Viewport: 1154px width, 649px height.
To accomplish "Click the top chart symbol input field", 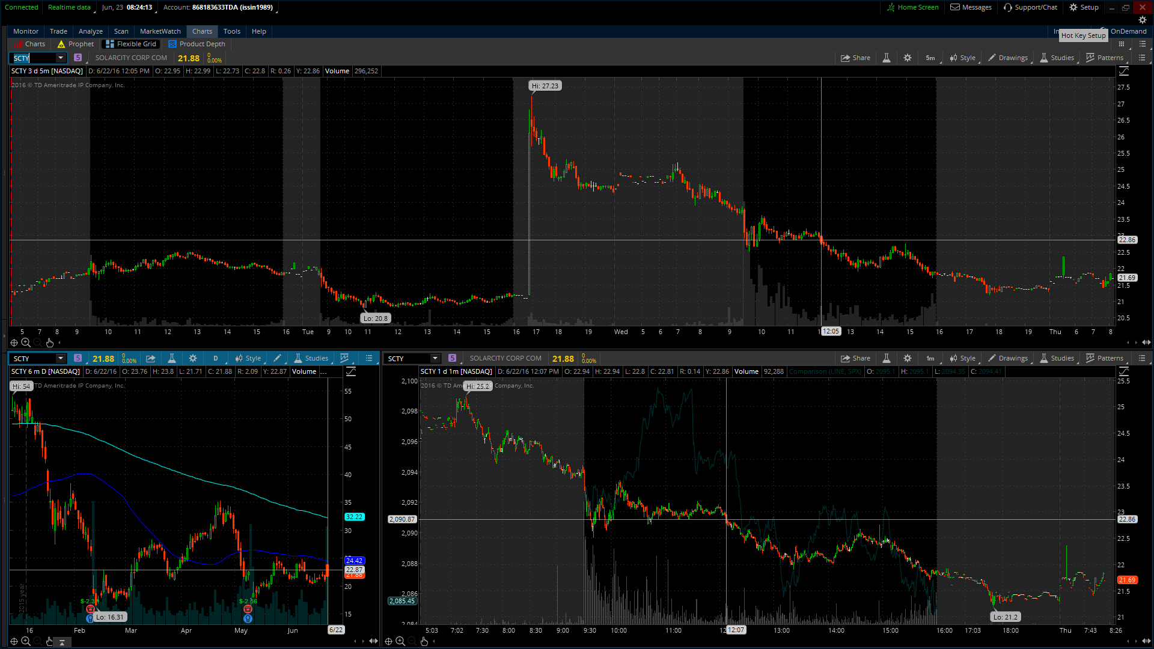I will 34,58.
